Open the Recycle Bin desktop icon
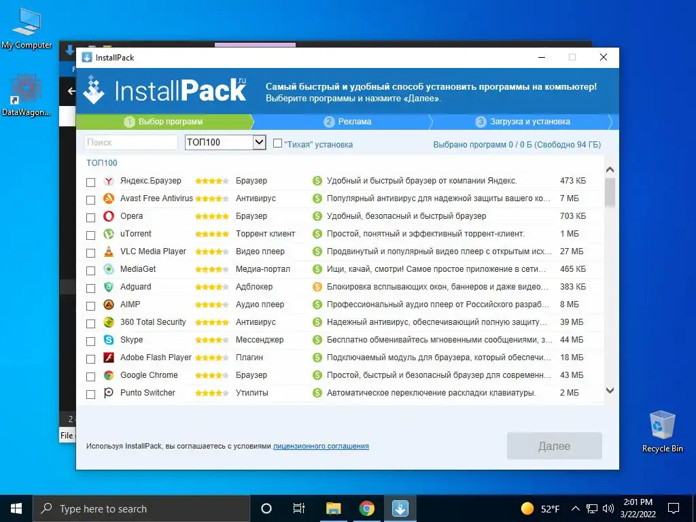 tap(662, 432)
